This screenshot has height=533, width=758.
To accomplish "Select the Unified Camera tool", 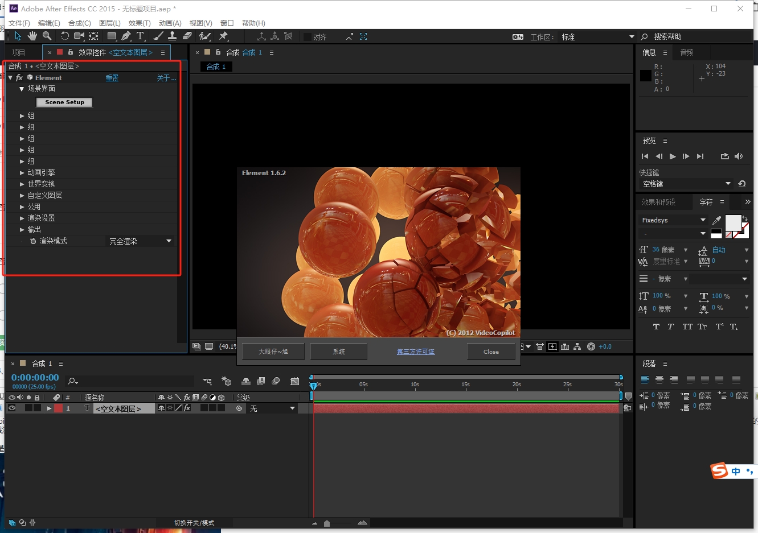I will pos(79,36).
